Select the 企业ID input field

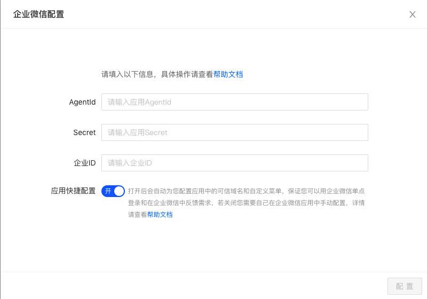click(235, 163)
